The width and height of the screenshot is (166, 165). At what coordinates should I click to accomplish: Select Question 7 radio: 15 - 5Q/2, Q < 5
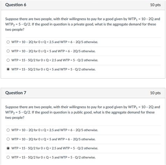8,157
